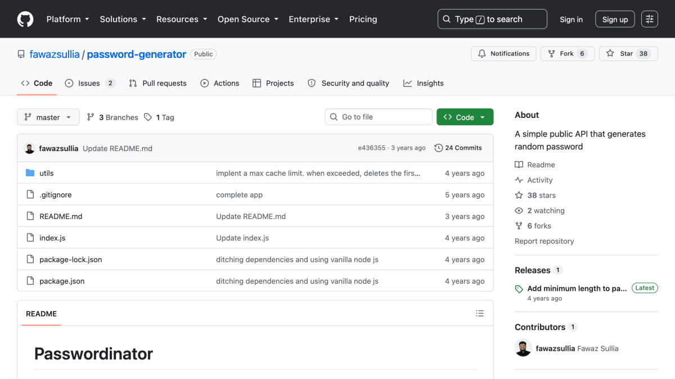Click the file icon beside package-lock.json
675x379 pixels.
[x=30, y=259]
